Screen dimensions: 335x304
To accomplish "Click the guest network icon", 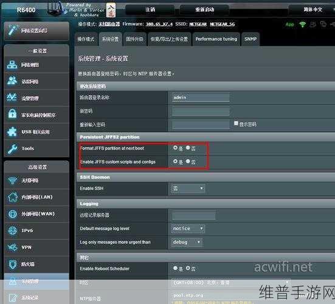I will (12, 81).
